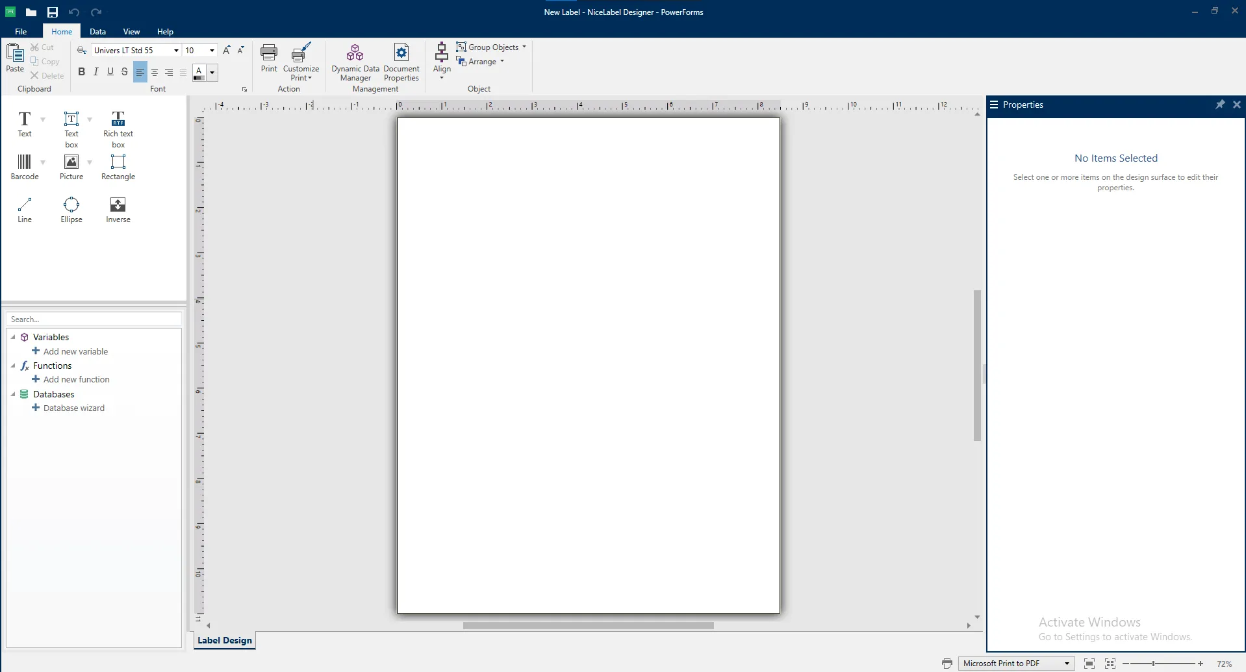1246x672 pixels.
Task: Open Document Properties
Action: 401,62
